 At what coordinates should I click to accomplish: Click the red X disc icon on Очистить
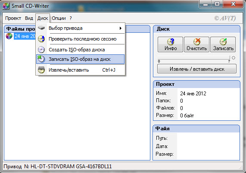coord(196,42)
